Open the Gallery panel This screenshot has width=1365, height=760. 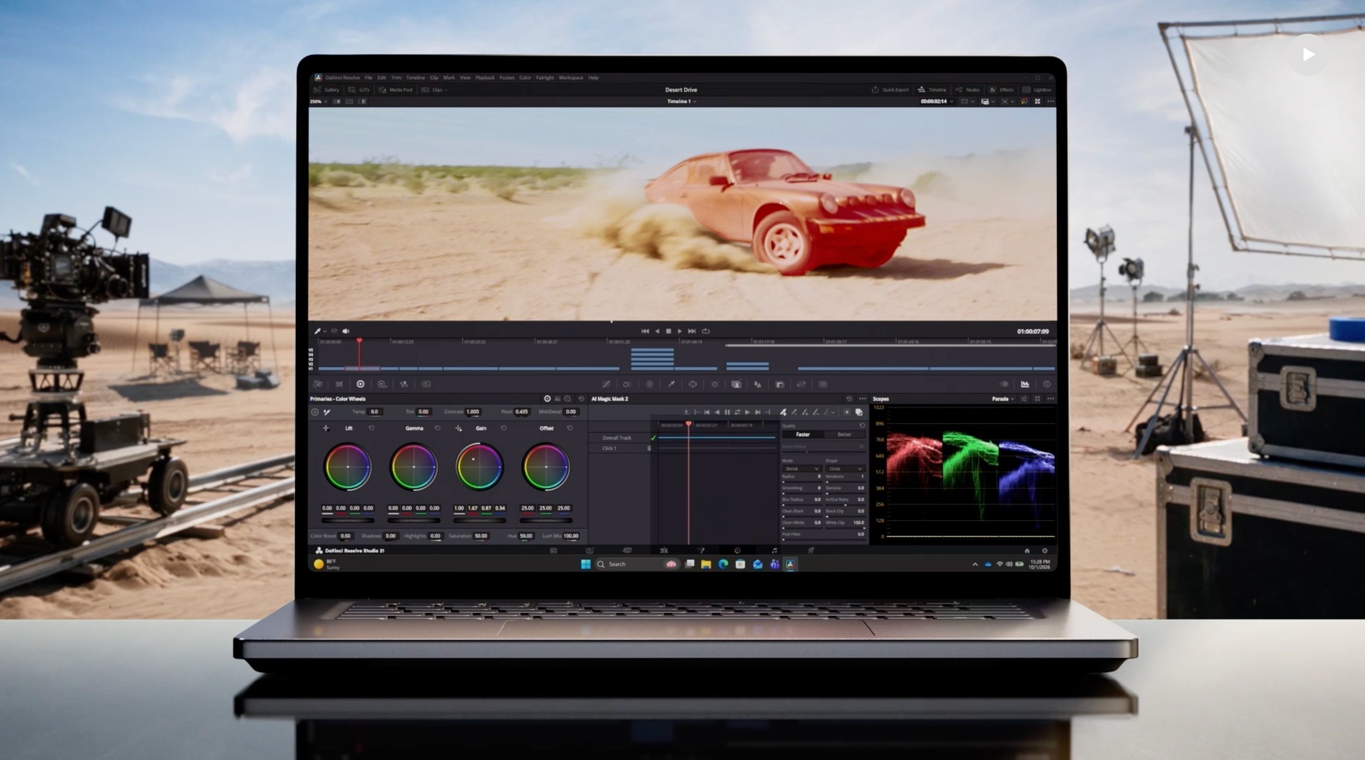coord(326,90)
